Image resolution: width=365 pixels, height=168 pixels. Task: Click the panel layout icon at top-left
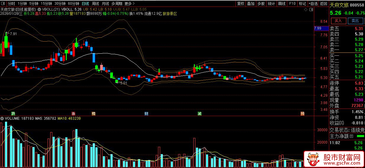[3, 4]
